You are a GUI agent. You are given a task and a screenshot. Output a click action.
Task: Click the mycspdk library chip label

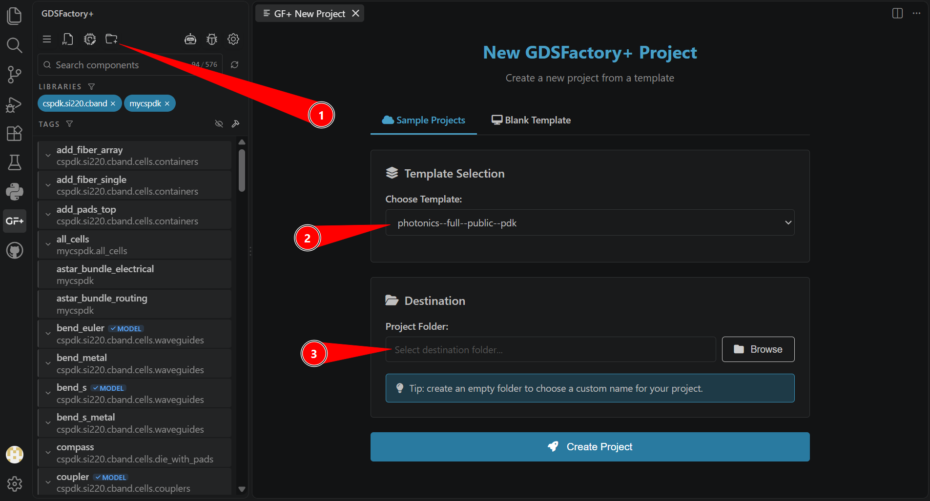(x=145, y=103)
